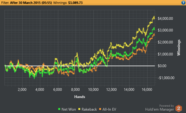
Task: Click the 2,000 hands axis label
Action: tap(22, 90)
